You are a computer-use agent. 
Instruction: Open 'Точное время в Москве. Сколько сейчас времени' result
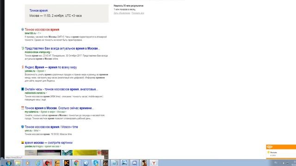point(59,108)
